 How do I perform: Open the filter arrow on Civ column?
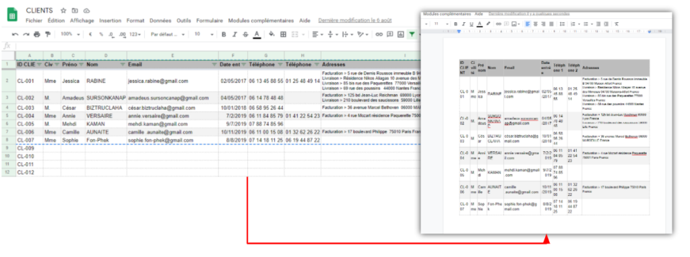click(57, 65)
